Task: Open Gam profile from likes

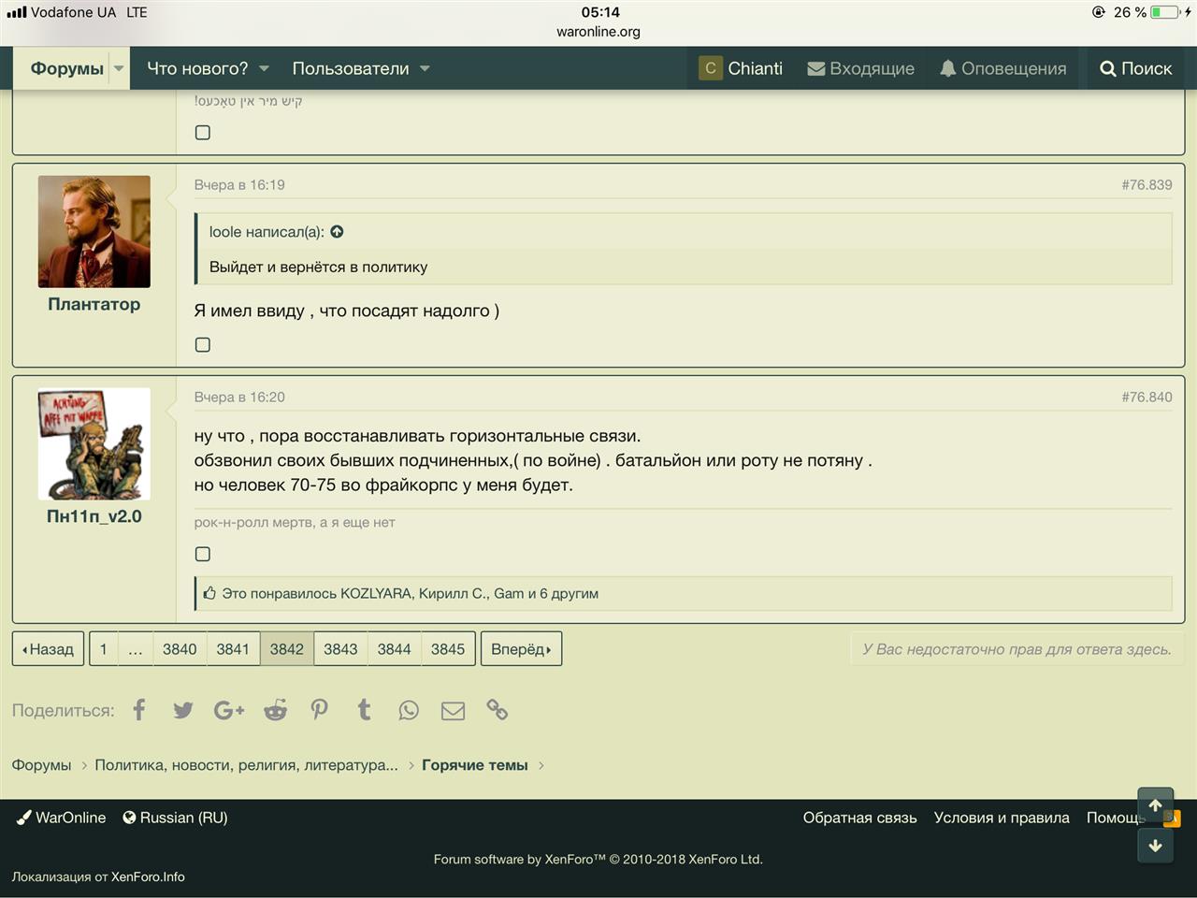Action: [x=509, y=593]
